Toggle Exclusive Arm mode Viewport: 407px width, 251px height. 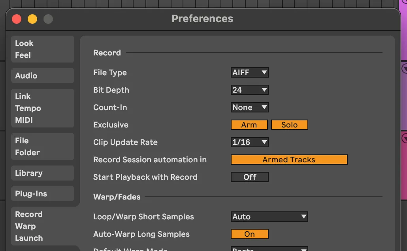point(249,125)
